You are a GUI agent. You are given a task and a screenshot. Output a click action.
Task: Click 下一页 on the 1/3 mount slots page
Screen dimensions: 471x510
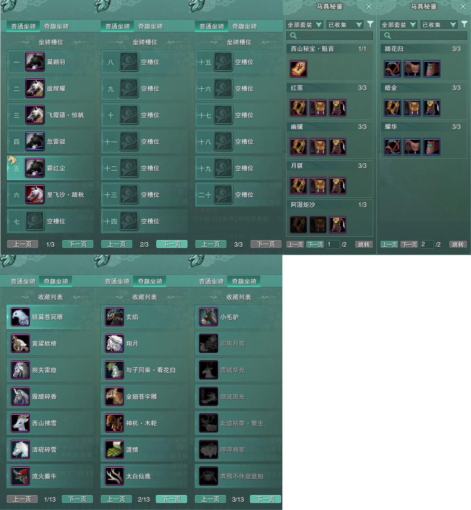(78, 244)
